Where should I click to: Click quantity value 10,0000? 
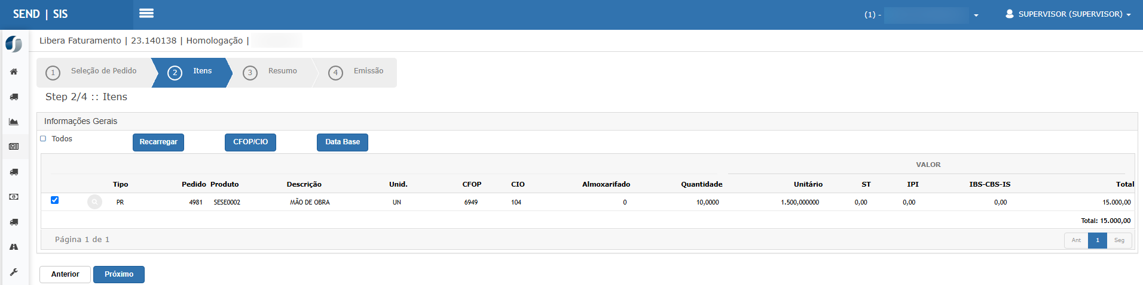pos(708,202)
